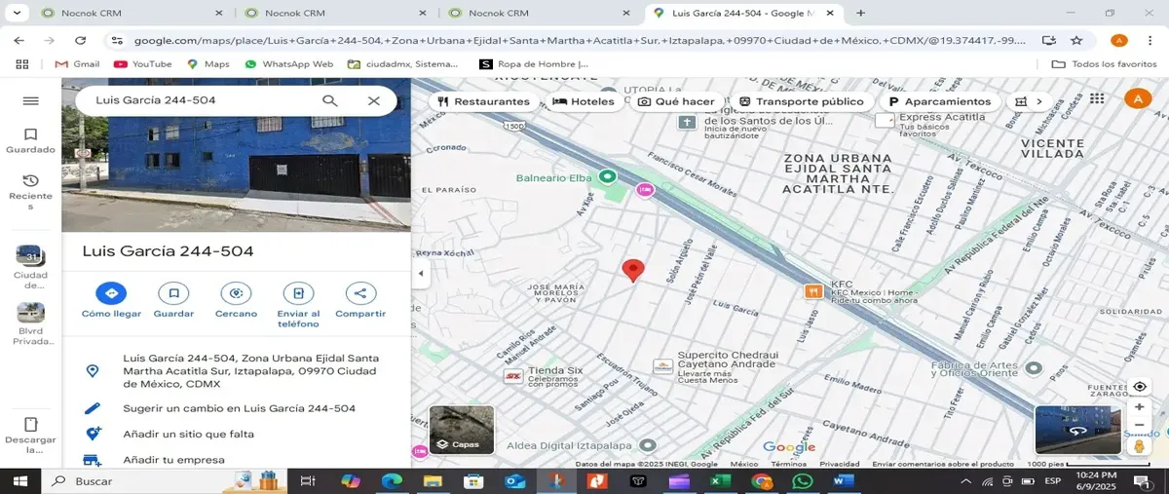Screen dimensions: 1169x494
Task: Expand more category chips arrow
Action: pos(1038,101)
